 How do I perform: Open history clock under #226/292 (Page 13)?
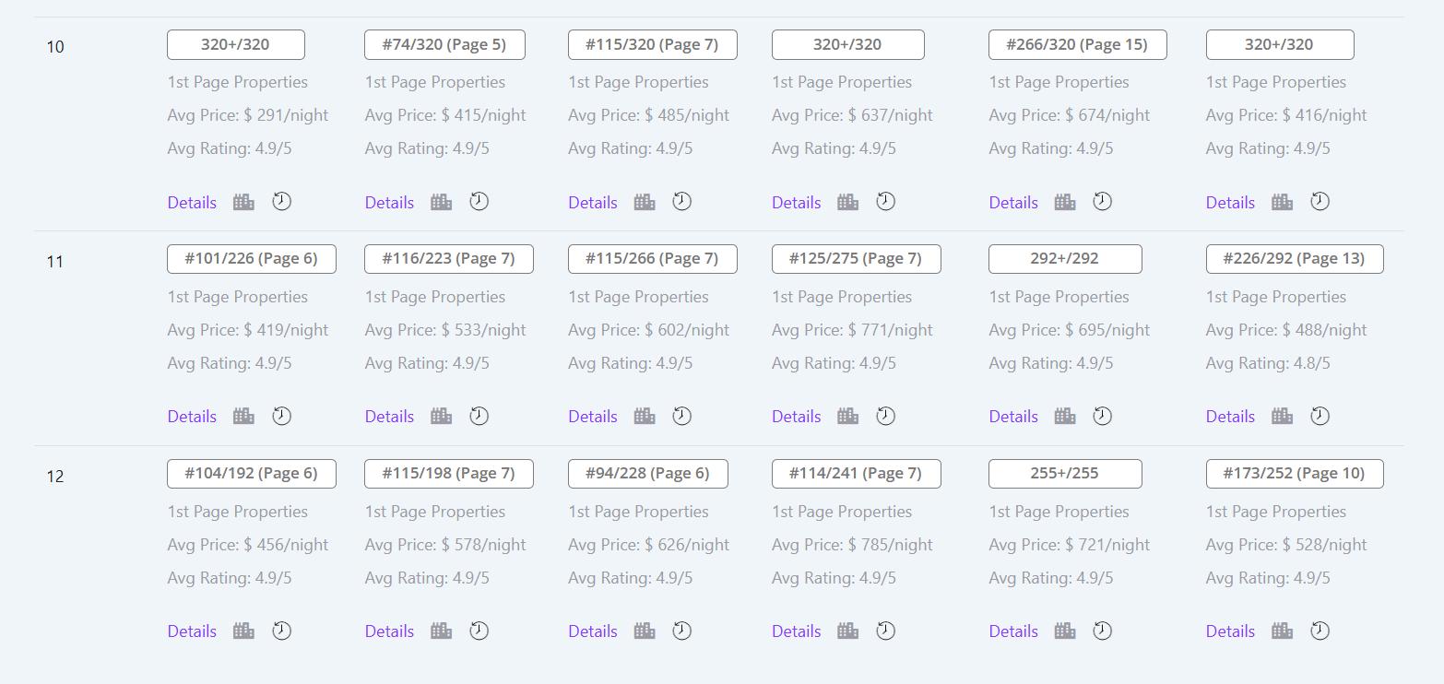(1320, 417)
